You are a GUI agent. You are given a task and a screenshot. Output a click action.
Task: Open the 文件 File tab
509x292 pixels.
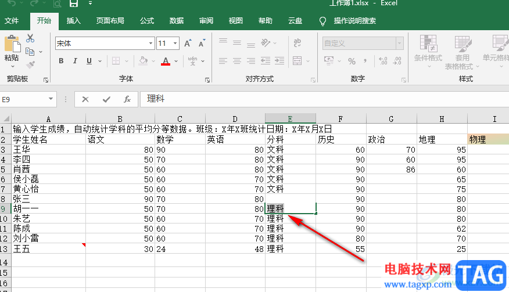coord(12,21)
